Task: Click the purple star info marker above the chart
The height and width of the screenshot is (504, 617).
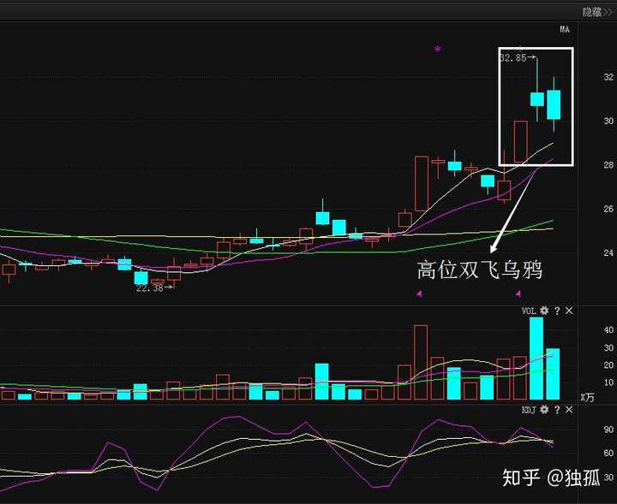Action: point(438,49)
